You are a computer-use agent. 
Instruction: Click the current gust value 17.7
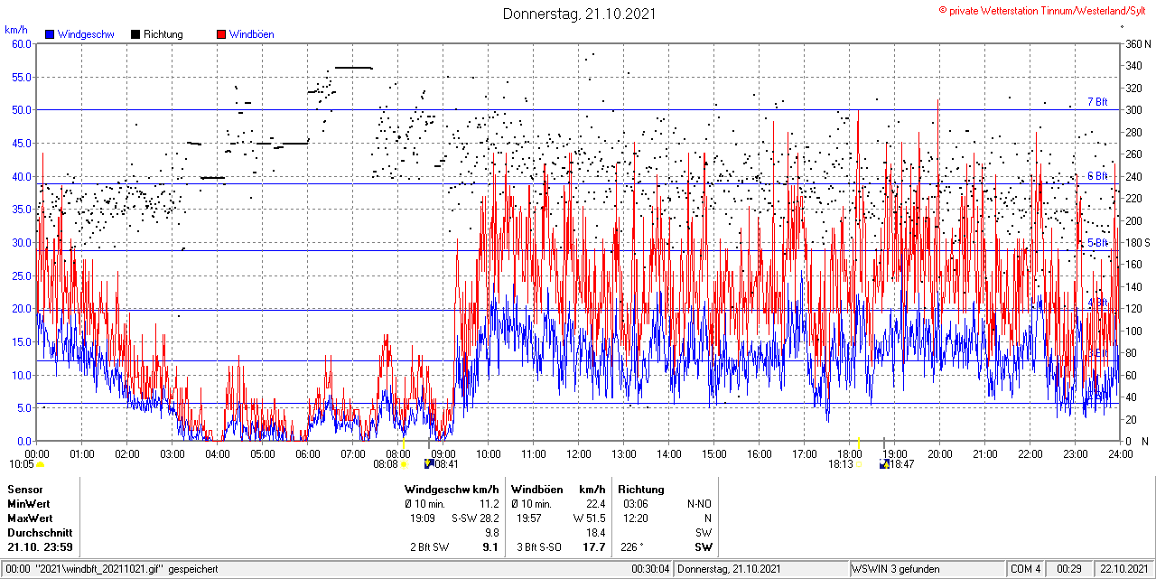(x=594, y=547)
